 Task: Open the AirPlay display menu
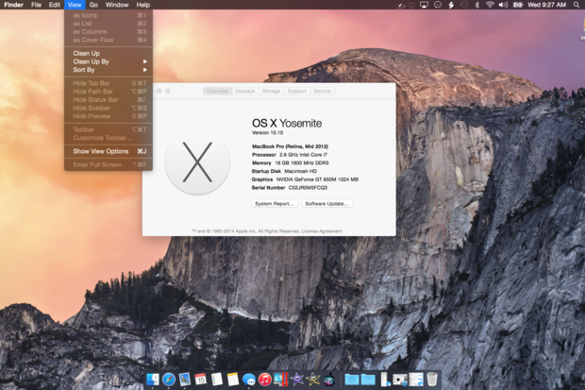tap(424, 5)
